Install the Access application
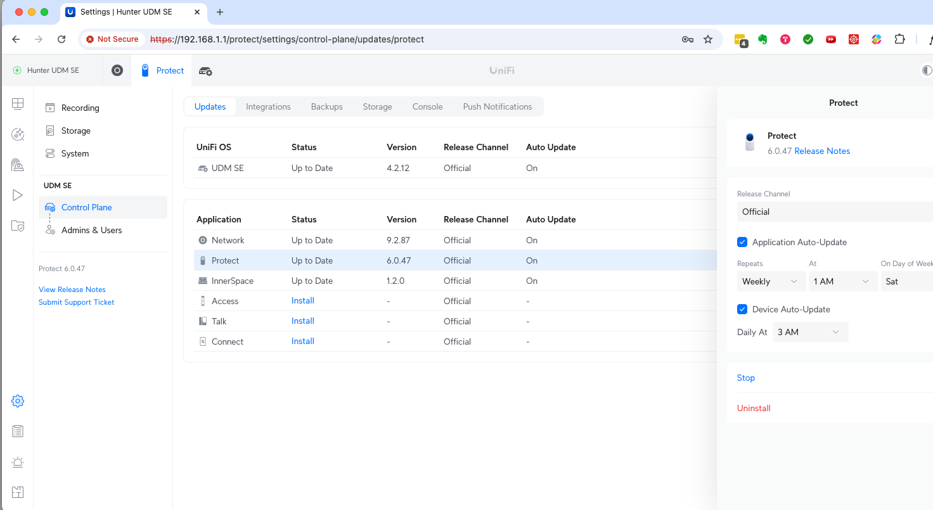Image resolution: width=933 pixels, height=510 pixels. (x=303, y=300)
